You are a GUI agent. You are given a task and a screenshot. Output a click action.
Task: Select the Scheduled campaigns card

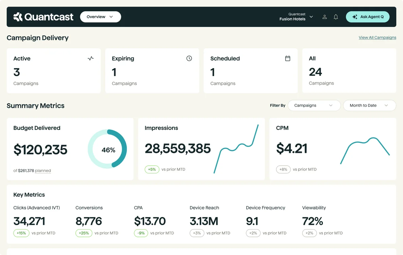pos(250,71)
